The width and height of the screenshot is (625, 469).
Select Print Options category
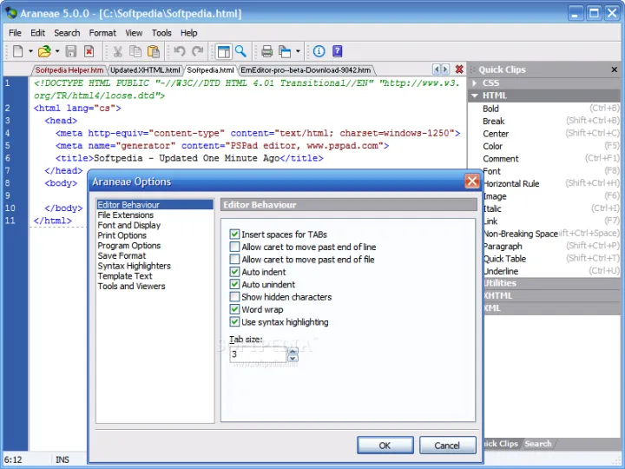122,235
